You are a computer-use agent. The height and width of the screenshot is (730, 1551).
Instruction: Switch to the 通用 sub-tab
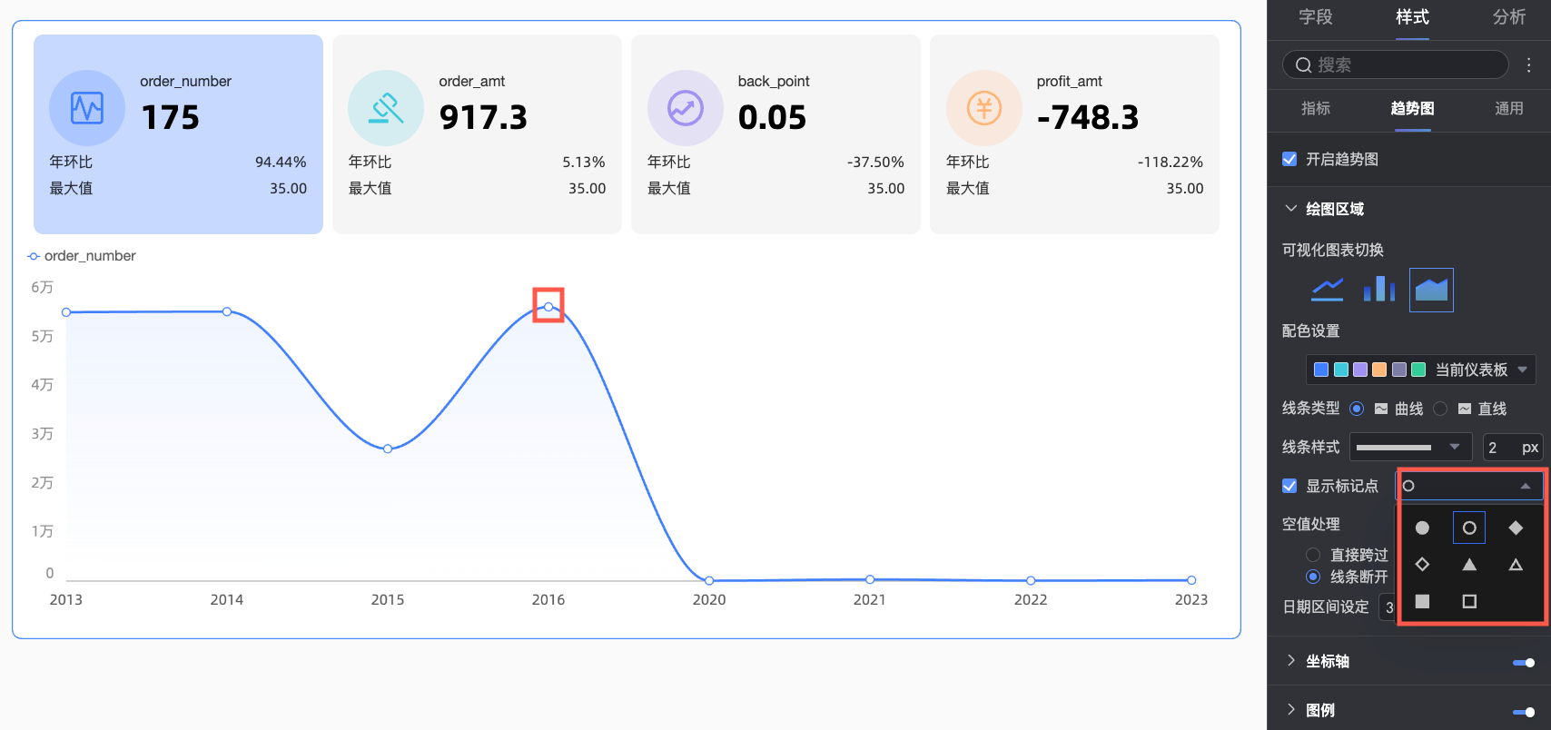tap(1508, 108)
